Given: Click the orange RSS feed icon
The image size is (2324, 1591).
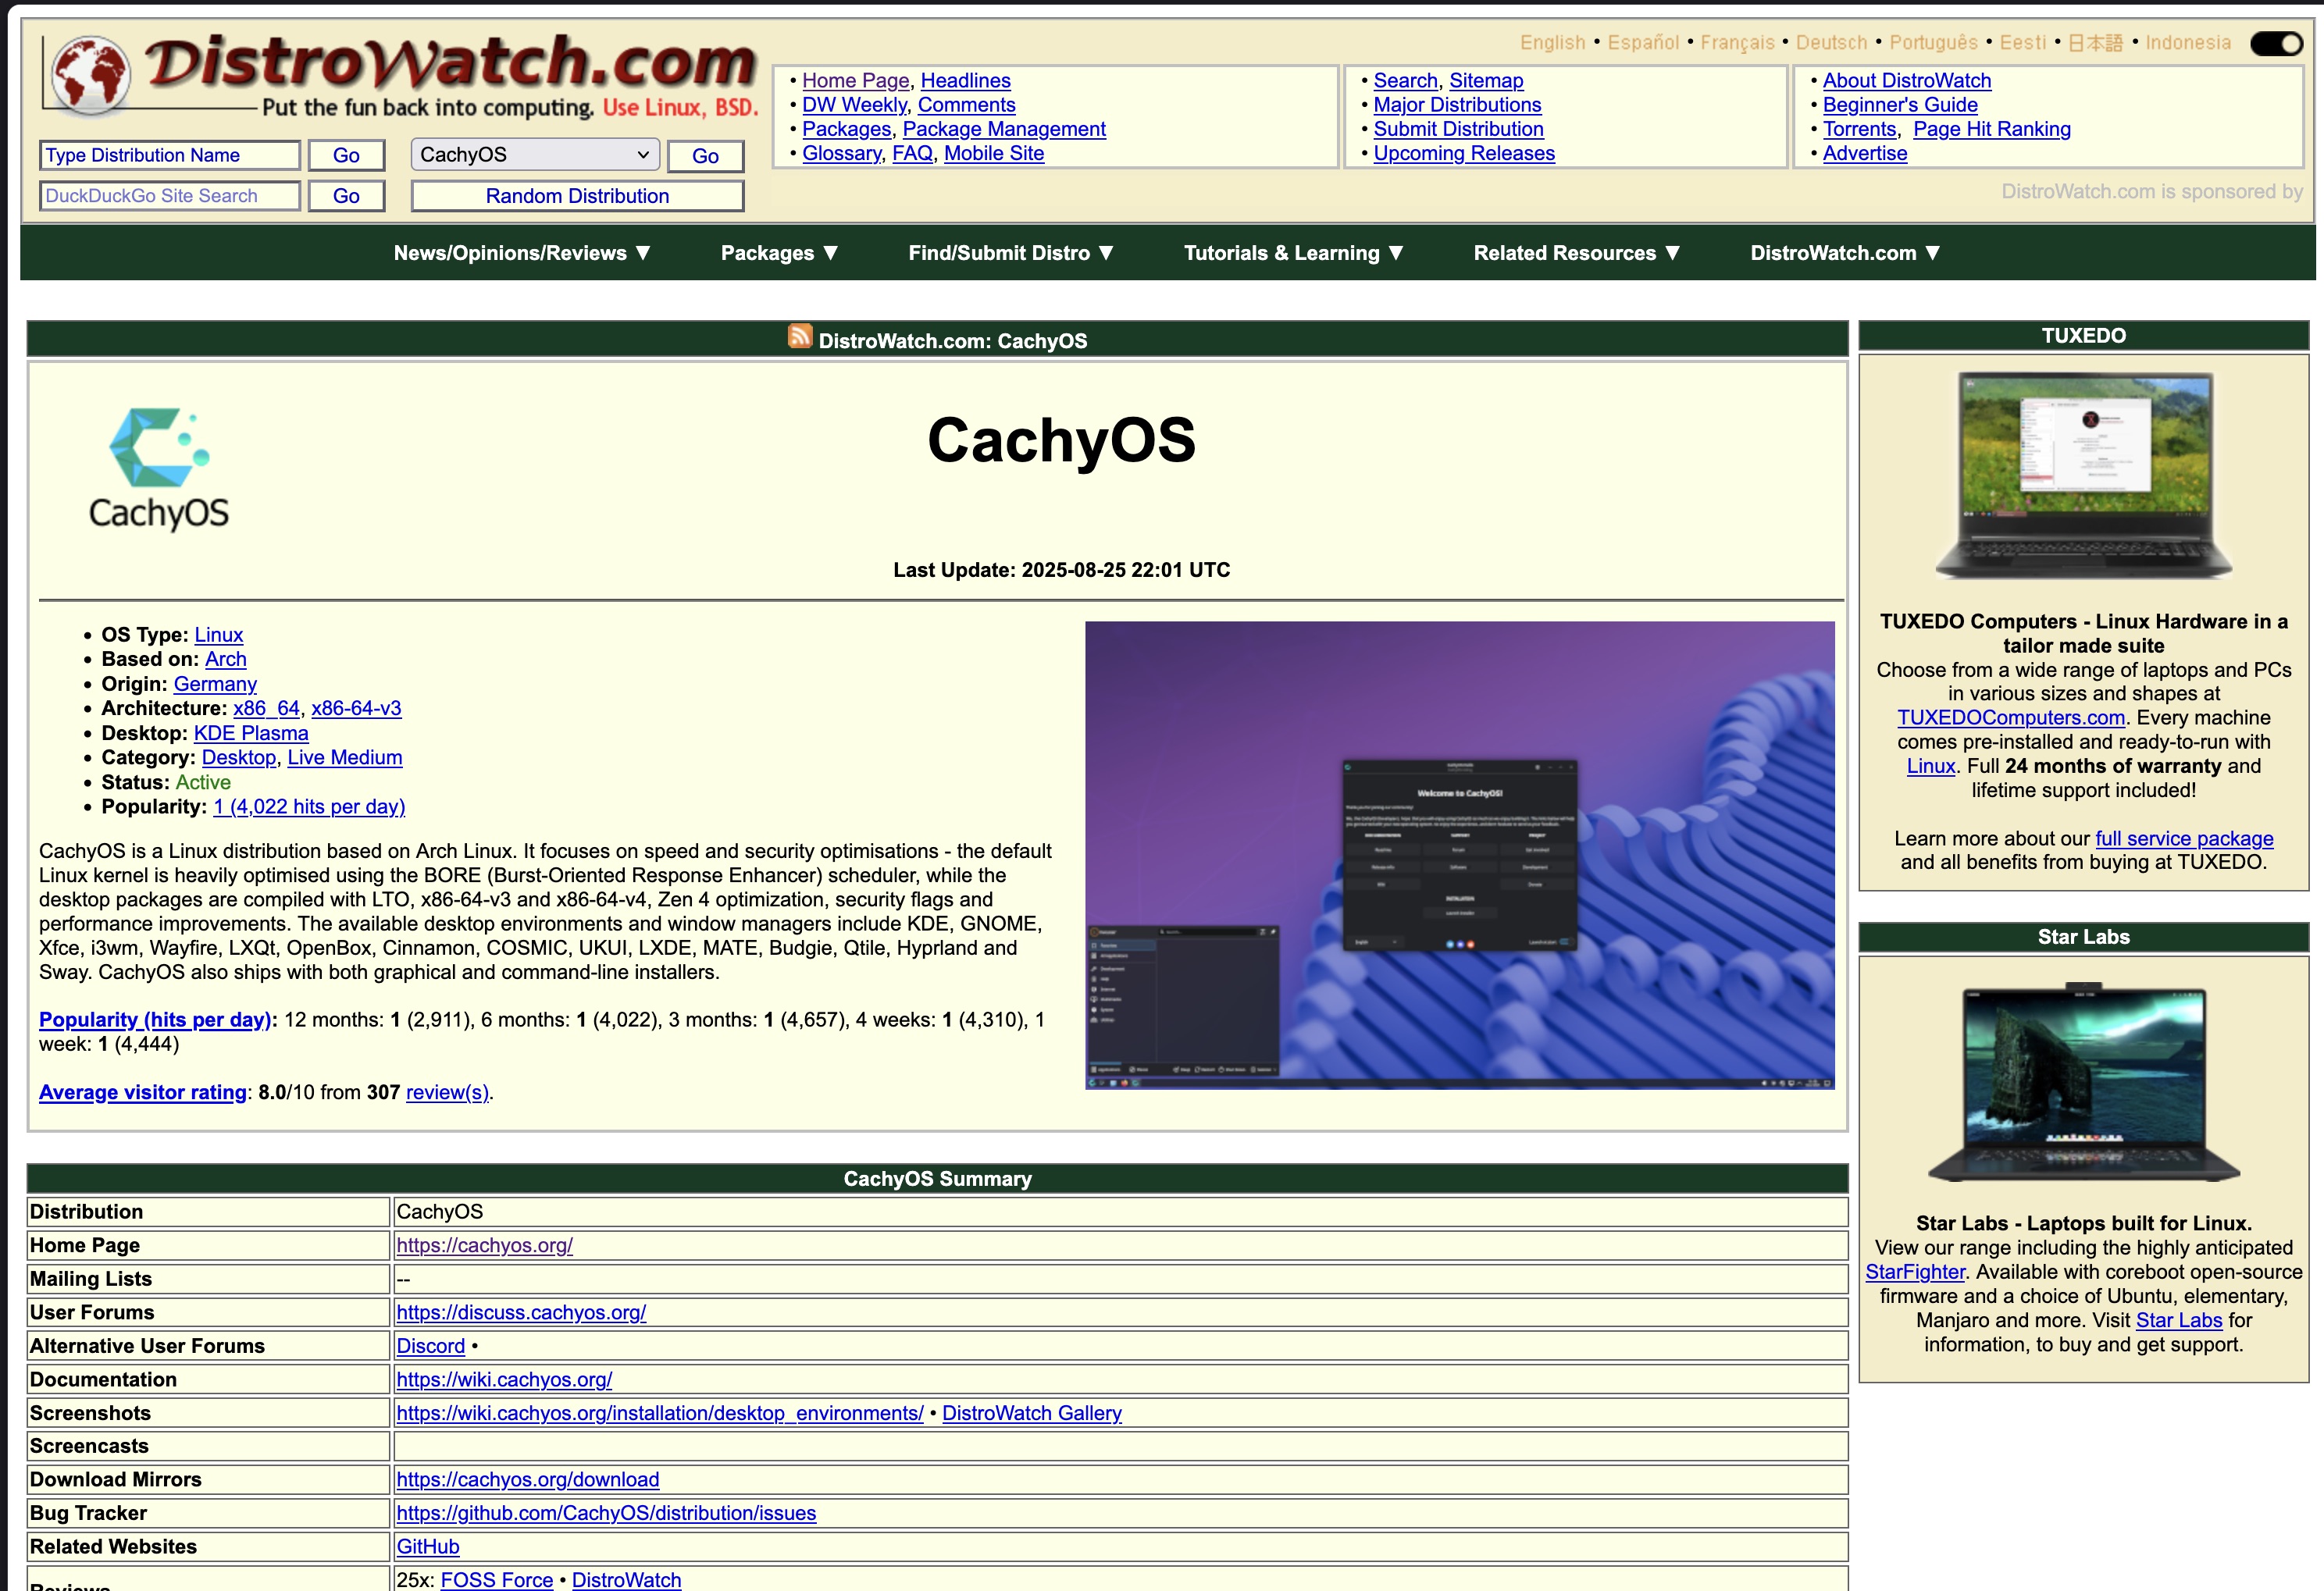Looking at the screenshot, I should [x=799, y=336].
